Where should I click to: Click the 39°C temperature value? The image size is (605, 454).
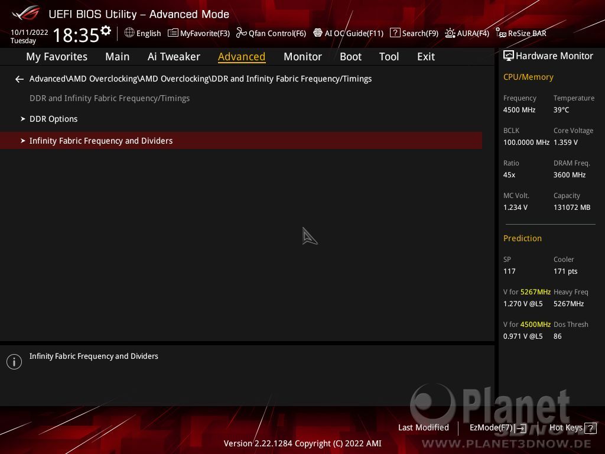coord(561,110)
